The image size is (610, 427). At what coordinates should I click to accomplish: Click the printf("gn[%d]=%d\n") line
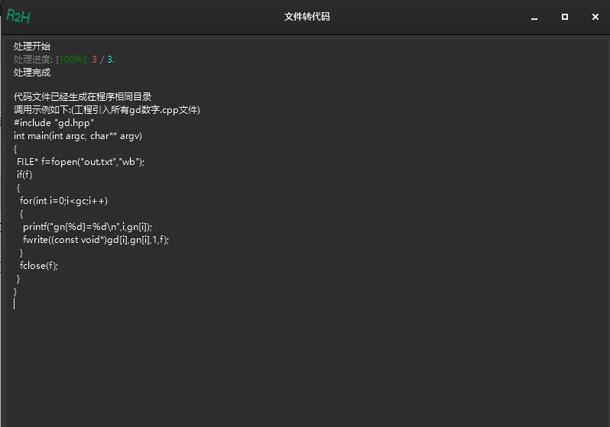pos(88,227)
